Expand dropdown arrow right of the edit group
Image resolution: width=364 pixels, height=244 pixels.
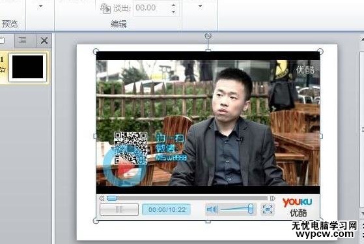(201, 7)
